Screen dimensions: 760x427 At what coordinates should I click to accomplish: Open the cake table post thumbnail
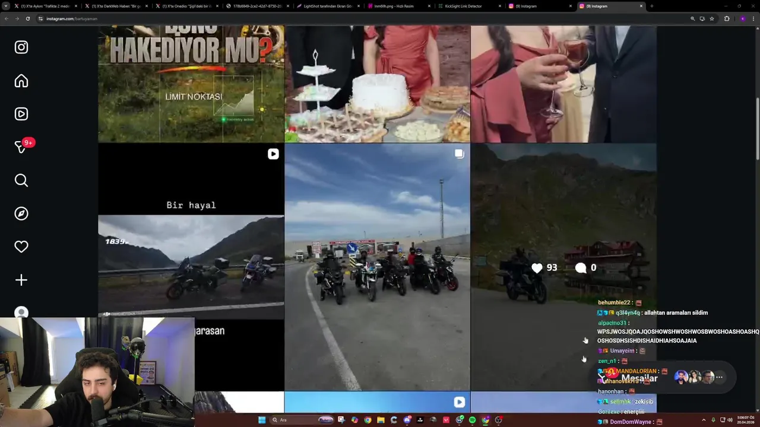click(x=377, y=84)
